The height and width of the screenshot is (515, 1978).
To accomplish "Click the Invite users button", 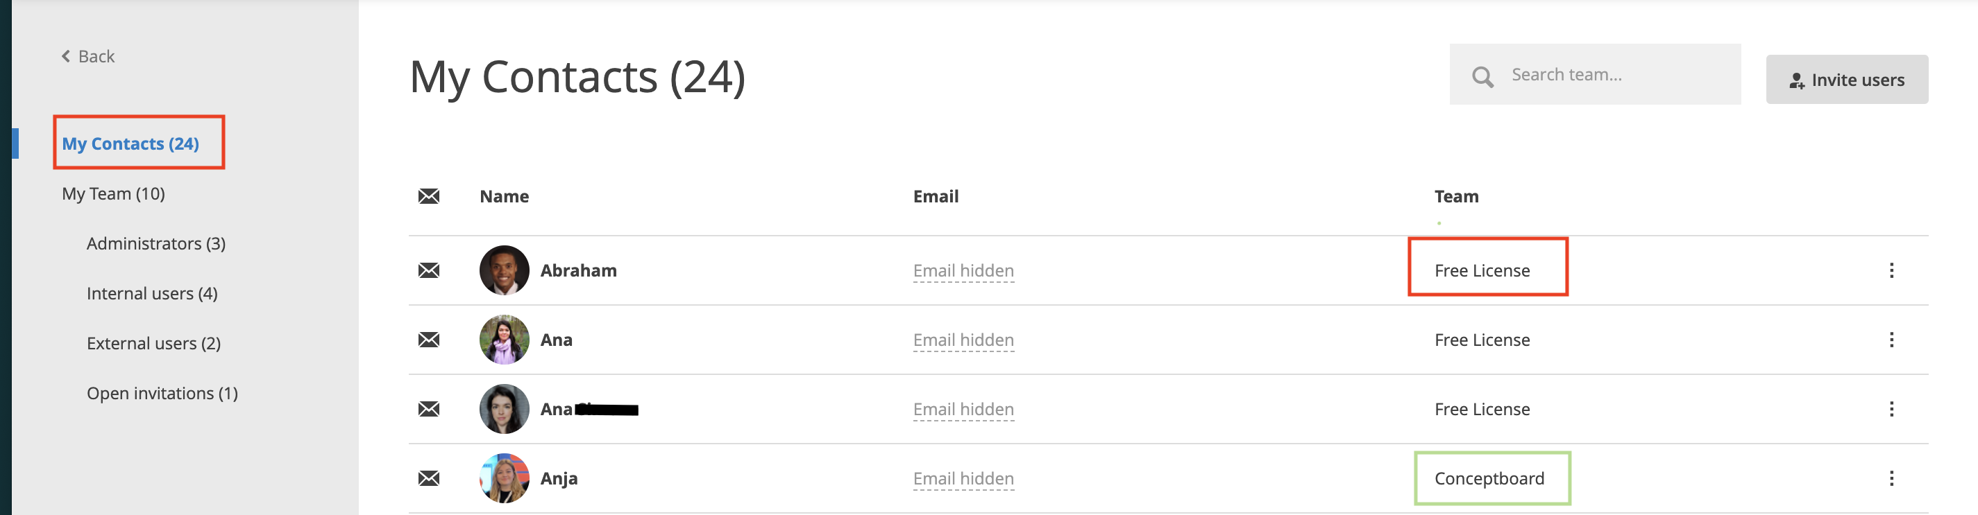I will [1847, 80].
